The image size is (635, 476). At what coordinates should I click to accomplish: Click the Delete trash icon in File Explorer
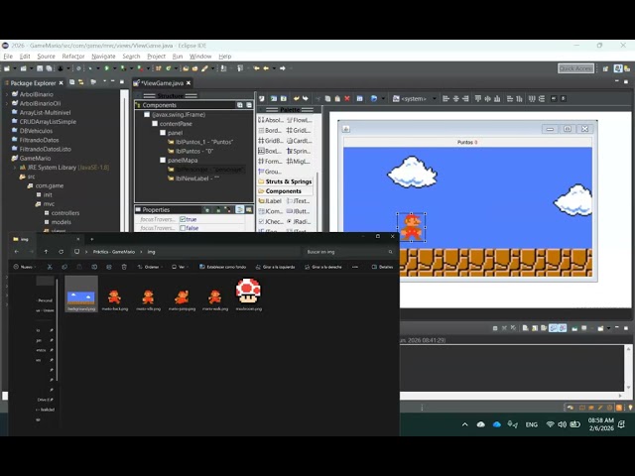[x=124, y=267]
